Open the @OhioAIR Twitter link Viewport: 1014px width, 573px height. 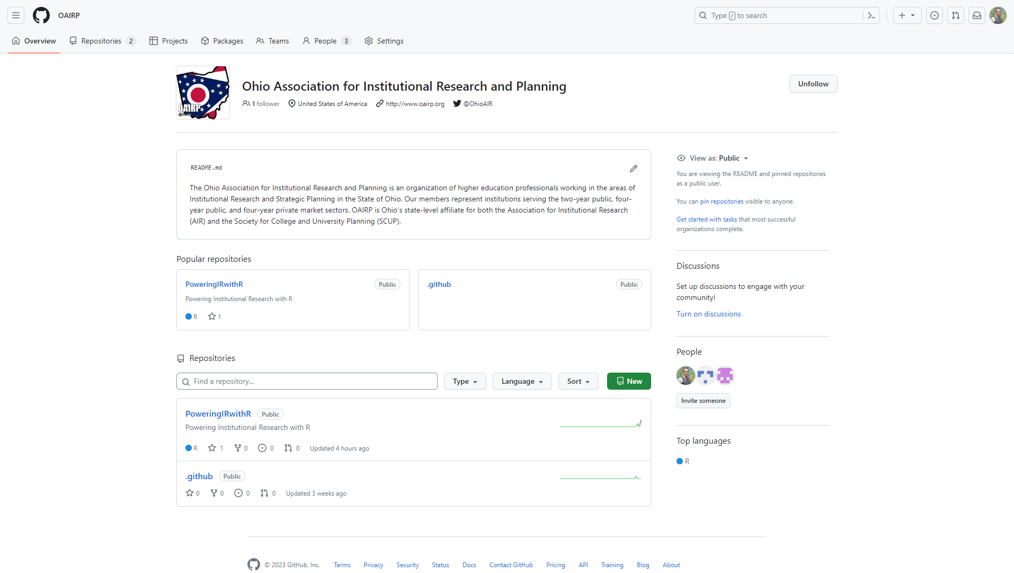click(478, 104)
